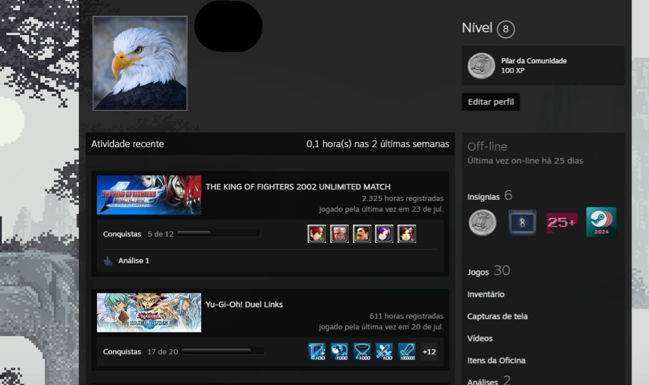Open the Yu-Gi-Oh! Duel Links banner
649x385 pixels.
click(149, 313)
